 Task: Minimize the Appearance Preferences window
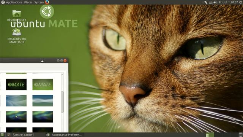58,61
